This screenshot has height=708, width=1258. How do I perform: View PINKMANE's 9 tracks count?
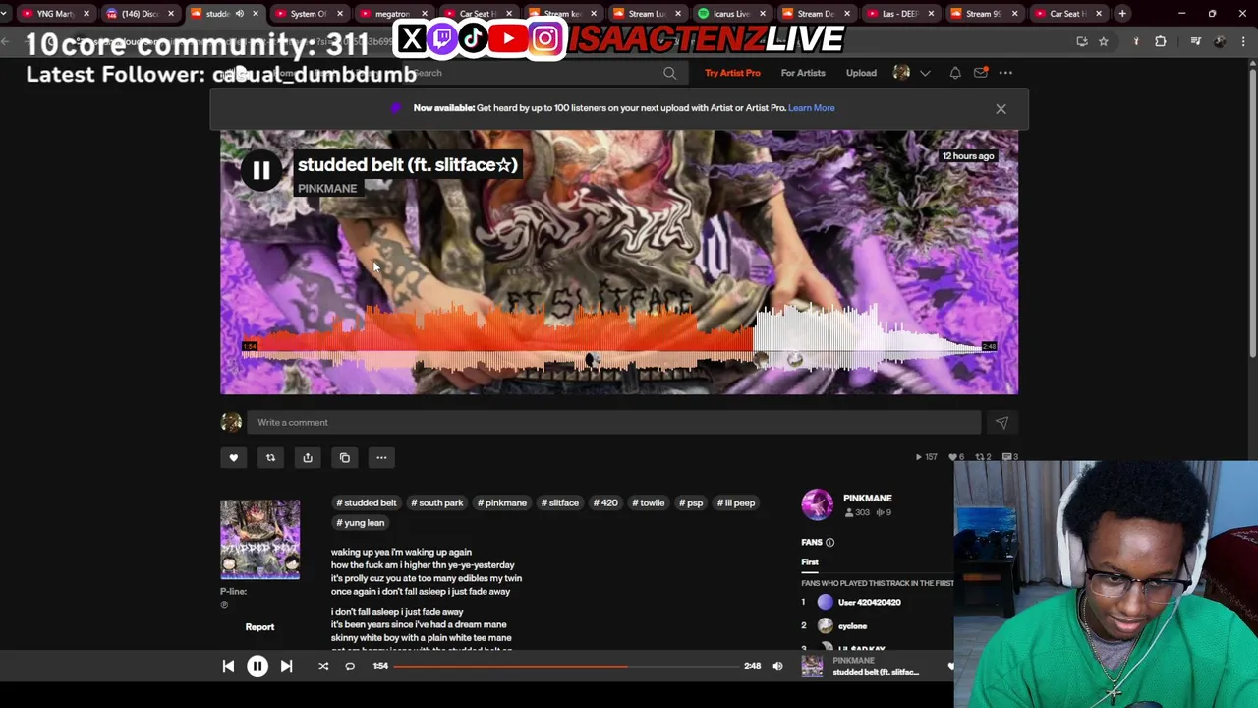[884, 512]
